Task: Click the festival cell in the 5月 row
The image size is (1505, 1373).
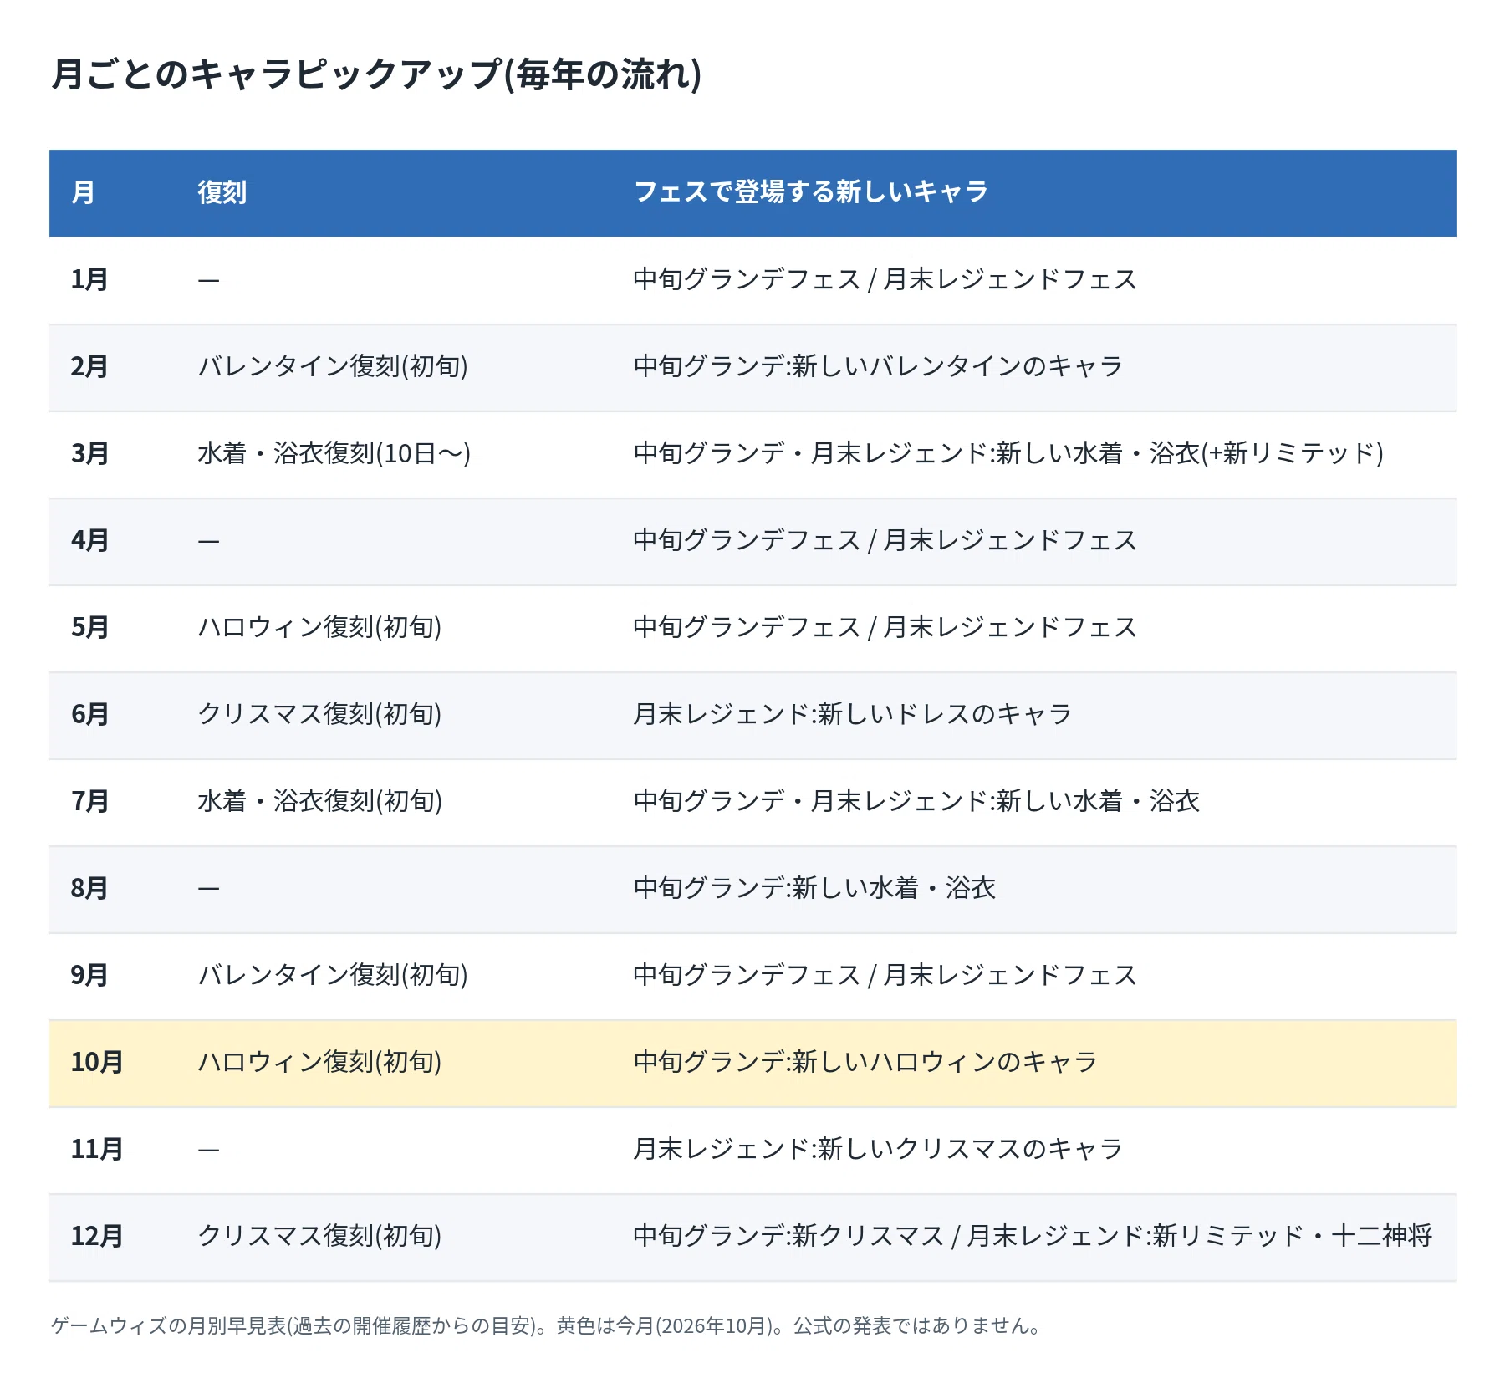Action: point(885,627)
